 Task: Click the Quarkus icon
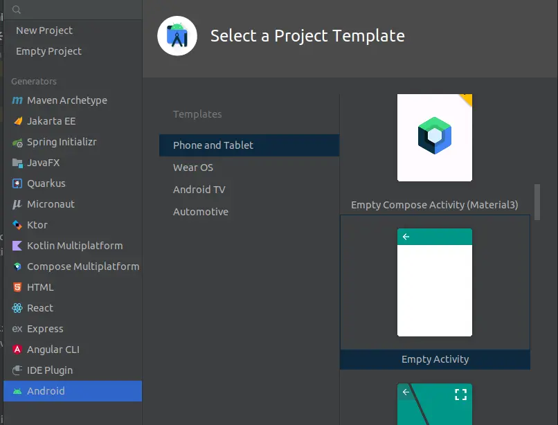[17, 183]
